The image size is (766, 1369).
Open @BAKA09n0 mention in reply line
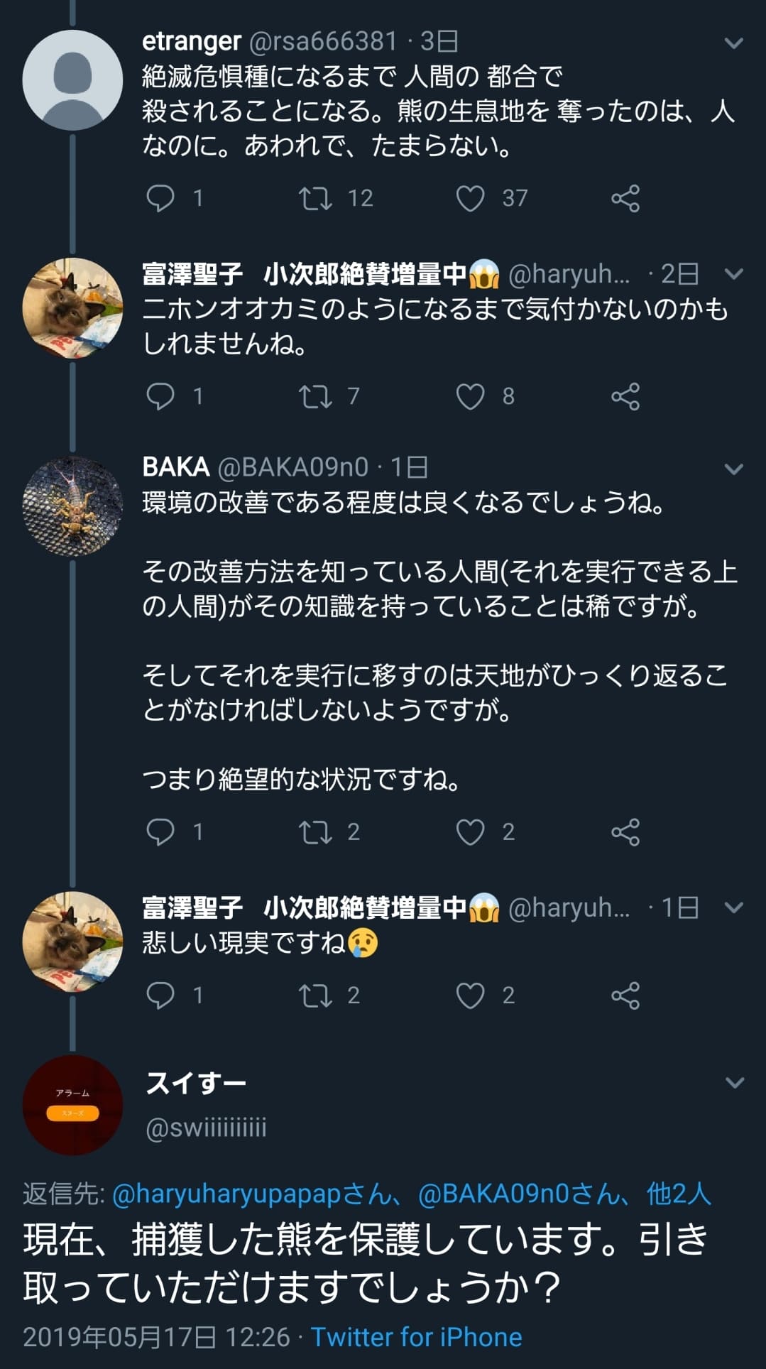tap(507, 1194)
